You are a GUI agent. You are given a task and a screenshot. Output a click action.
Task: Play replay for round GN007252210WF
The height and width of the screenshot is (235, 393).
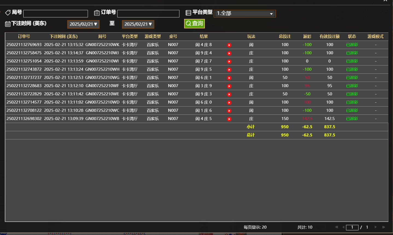tap(229, 86)
